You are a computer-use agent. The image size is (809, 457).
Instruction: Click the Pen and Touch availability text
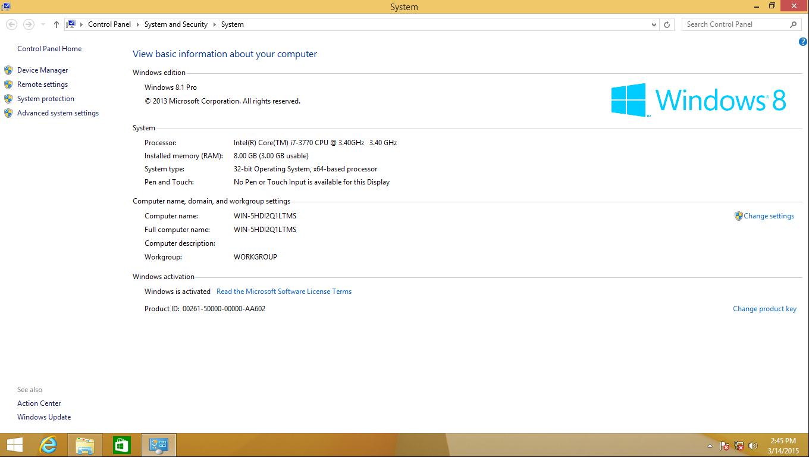(312, 182)
